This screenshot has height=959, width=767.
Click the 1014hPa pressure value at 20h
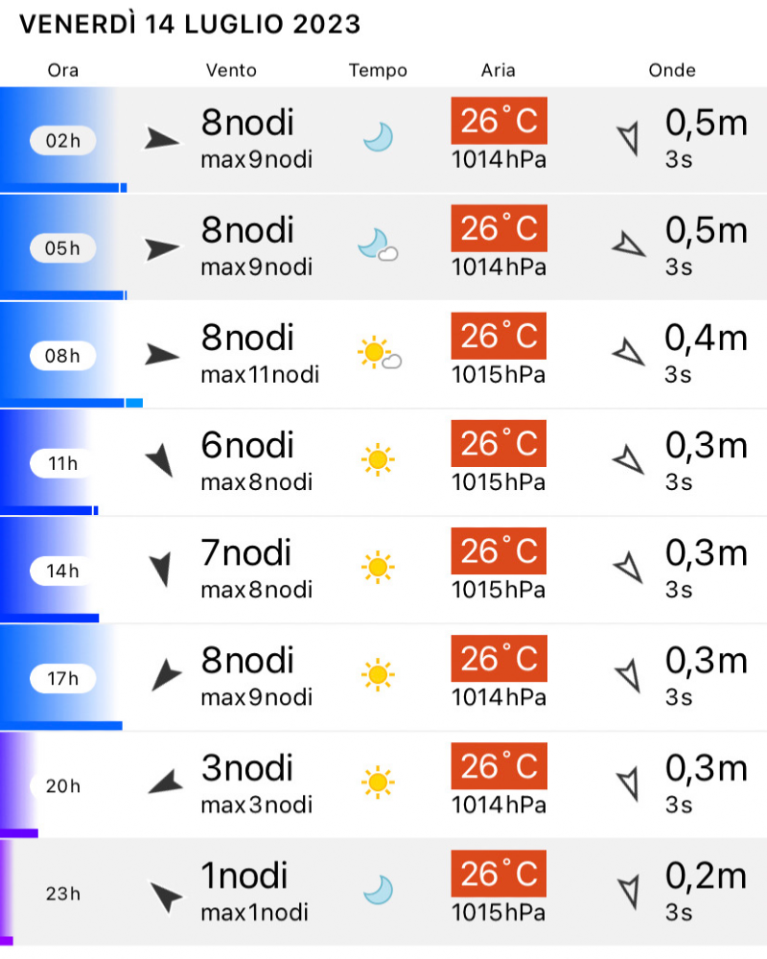499,804
